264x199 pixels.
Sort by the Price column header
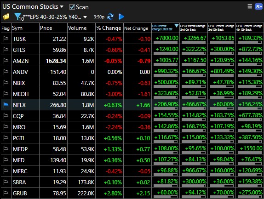[x=53, y=28]
